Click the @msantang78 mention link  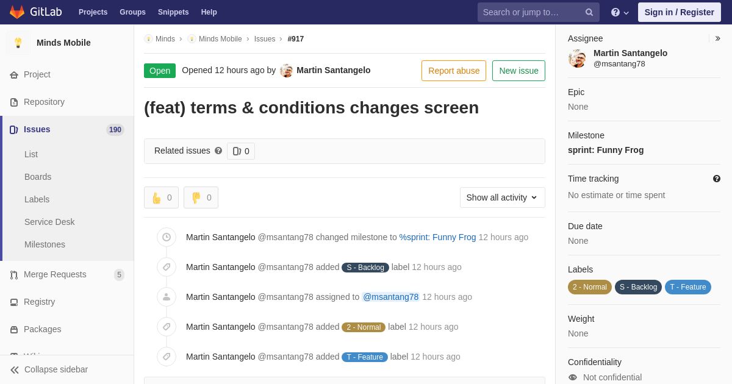[390, 297]
